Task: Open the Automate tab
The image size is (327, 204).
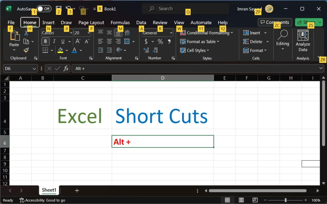Action: [201, 22]
